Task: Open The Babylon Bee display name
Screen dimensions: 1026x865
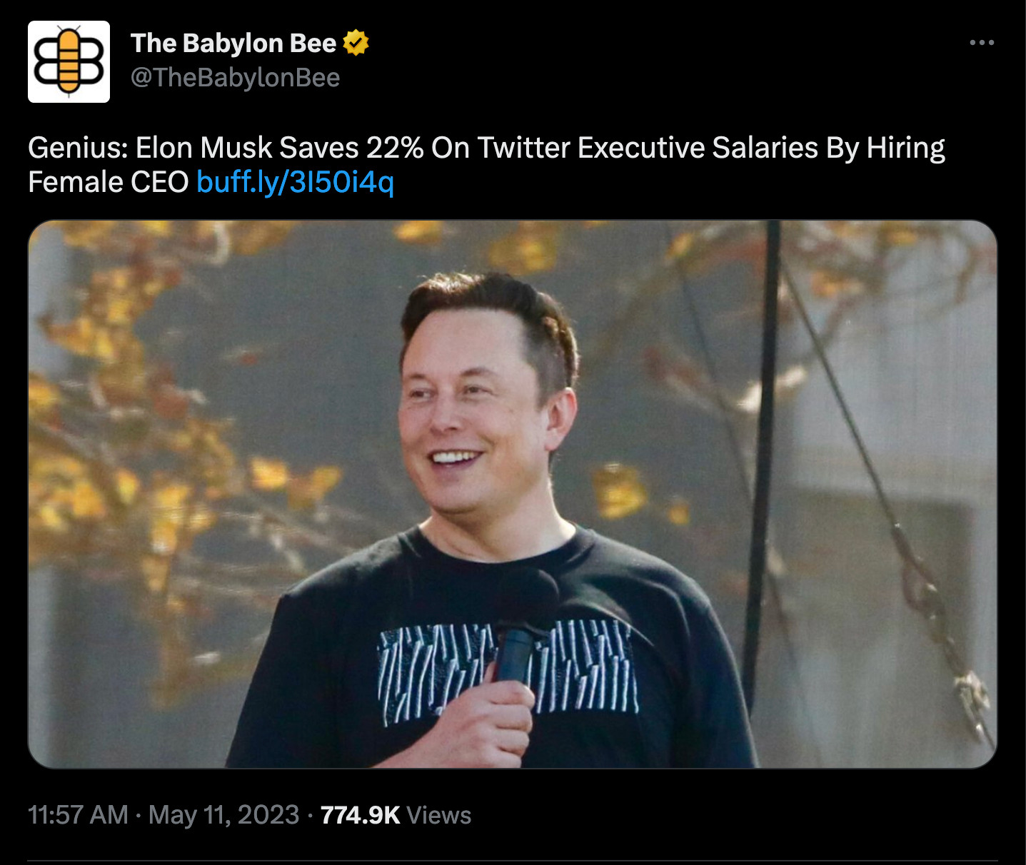Action: tap(233, 44)
